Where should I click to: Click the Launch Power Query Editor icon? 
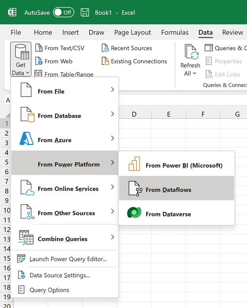[x=21, y=259]
